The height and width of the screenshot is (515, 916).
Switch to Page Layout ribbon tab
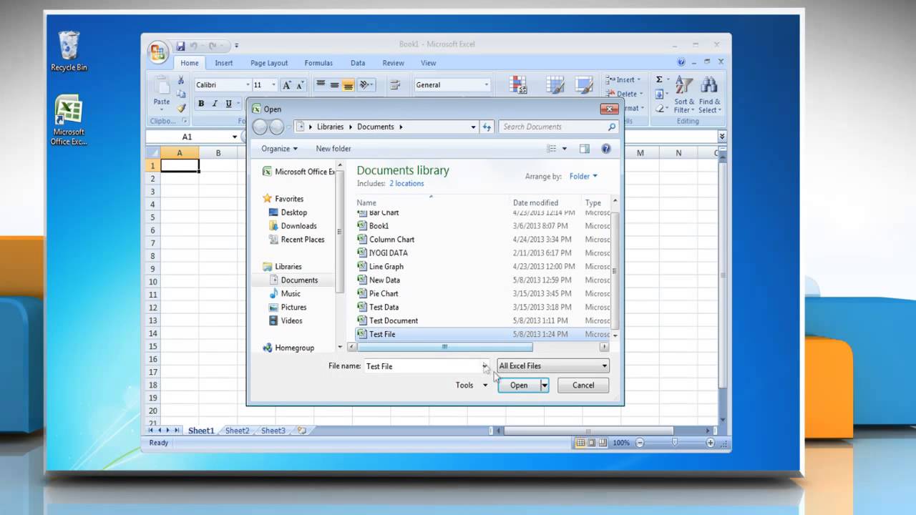(x=269, y=63)
